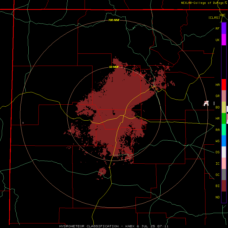The image size is (228, 228).
Task: Click the RA legend label
Action: pos(217,130)
